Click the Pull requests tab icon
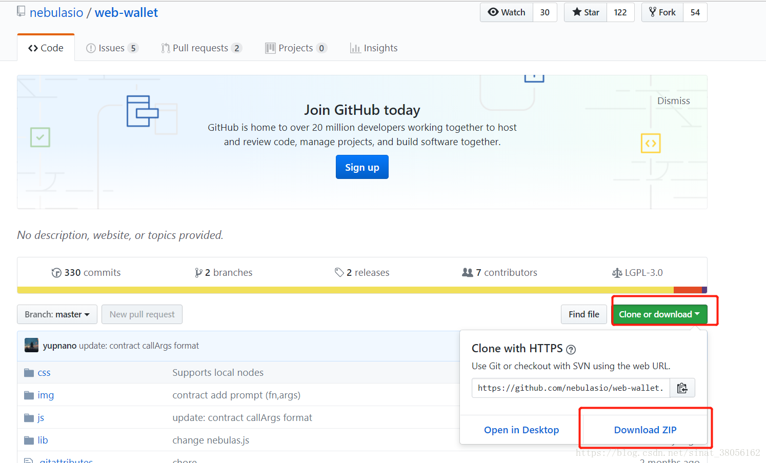This screenshot has height=463, width=766. [166, 48]
